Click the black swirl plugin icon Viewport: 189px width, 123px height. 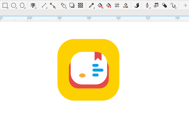137,5
